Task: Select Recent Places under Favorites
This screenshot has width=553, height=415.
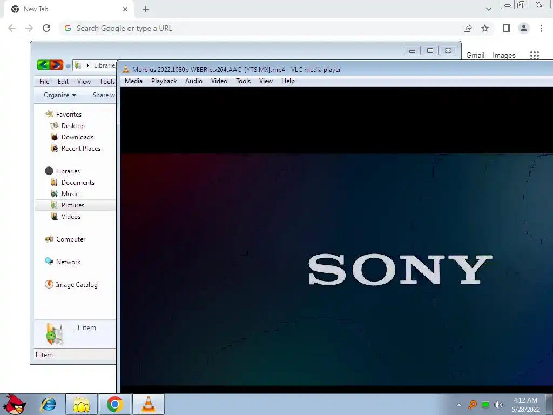Action: [x=81, y=149]
